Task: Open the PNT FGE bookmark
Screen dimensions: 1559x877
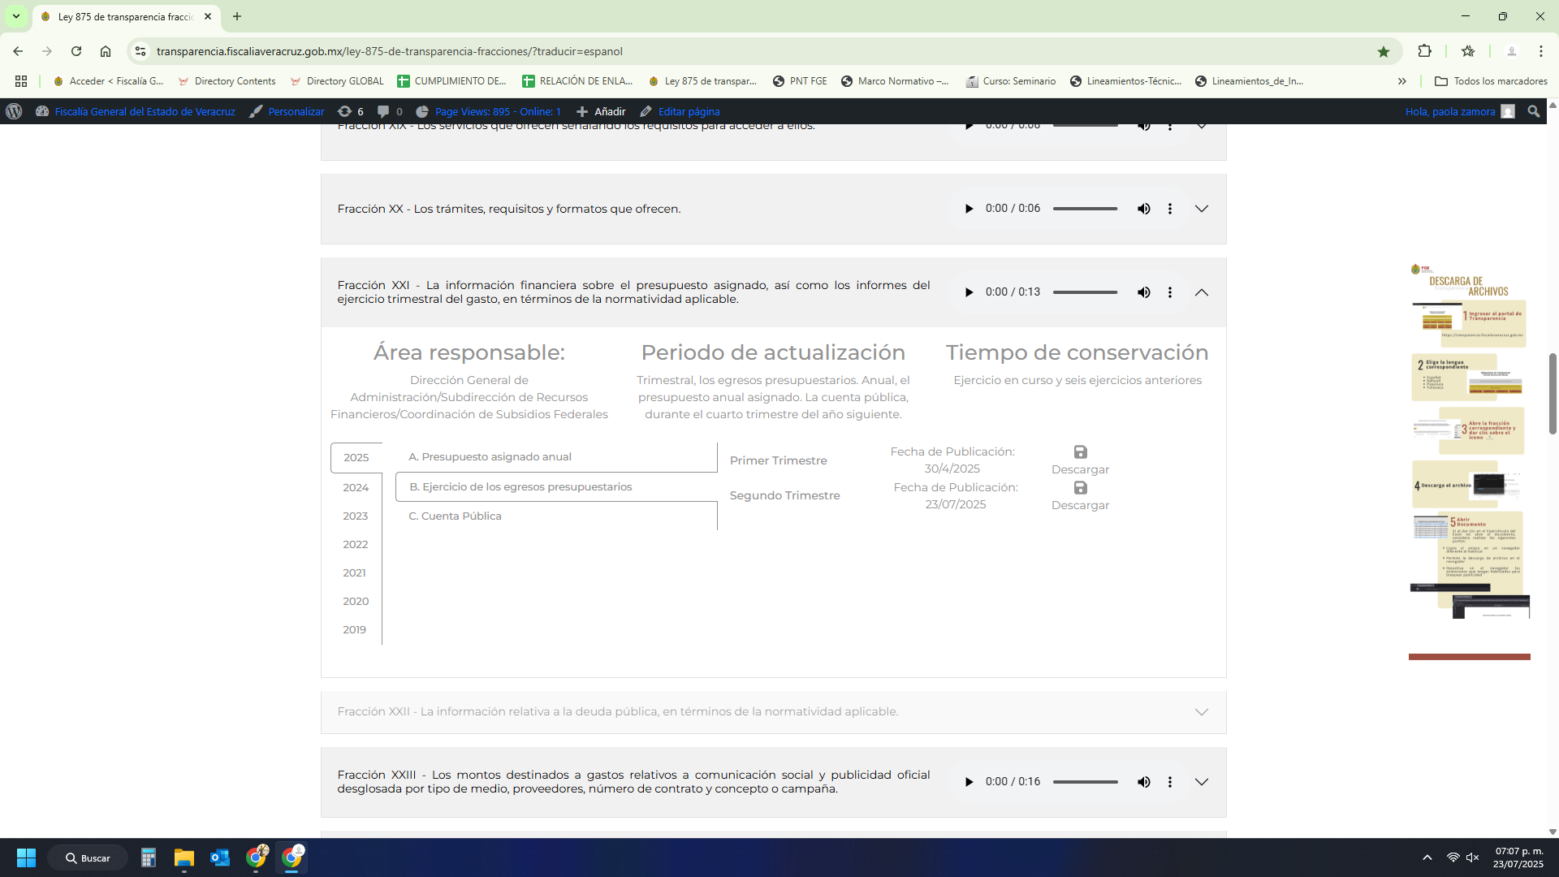Action: 800,81
